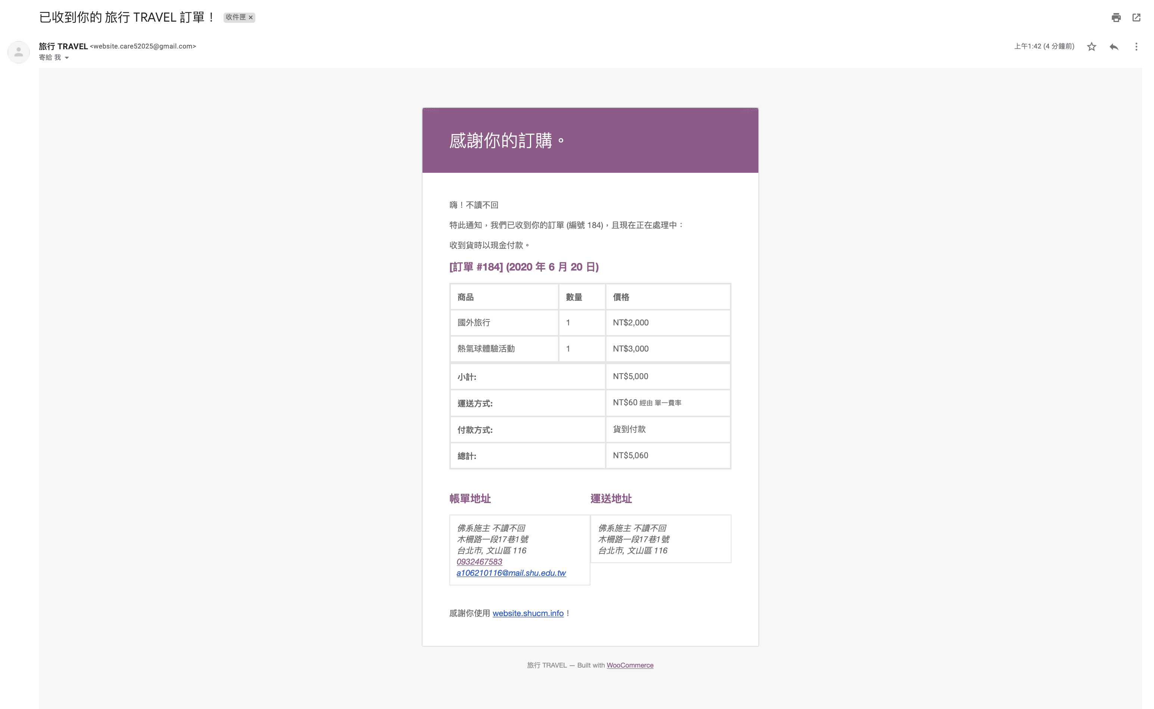This screenshot has width=1154, height=709.
Task: Click the 國外旅行 product cell
Action: click(474, 323)
